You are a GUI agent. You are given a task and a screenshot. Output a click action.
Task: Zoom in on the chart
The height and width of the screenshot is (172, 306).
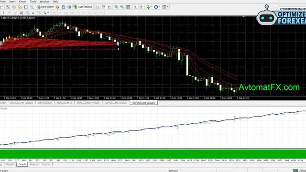[116, 7]
